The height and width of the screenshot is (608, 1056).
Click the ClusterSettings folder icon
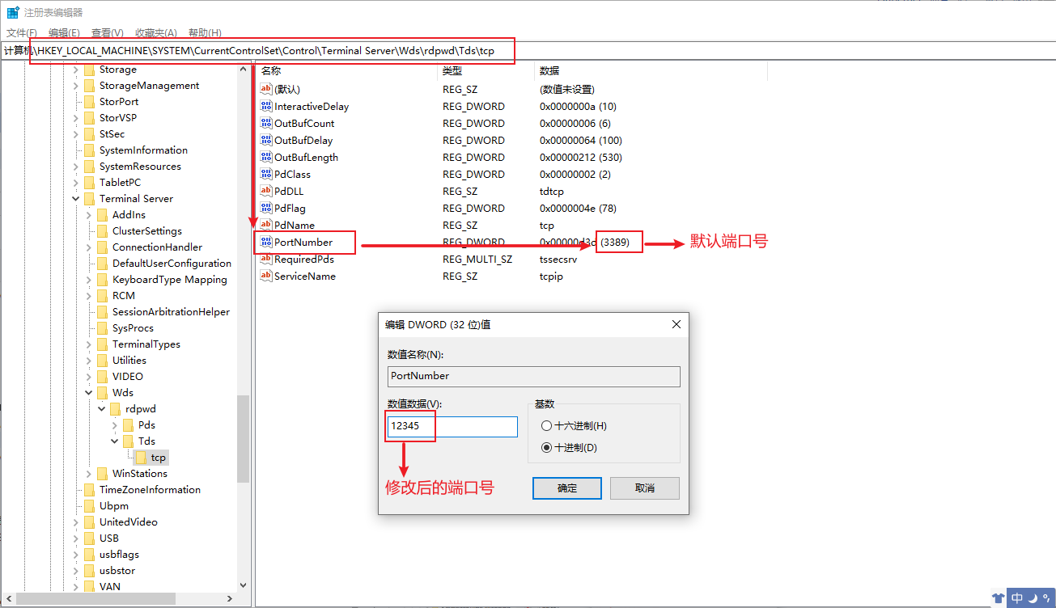pyautogui.click(x=102, y=231)
